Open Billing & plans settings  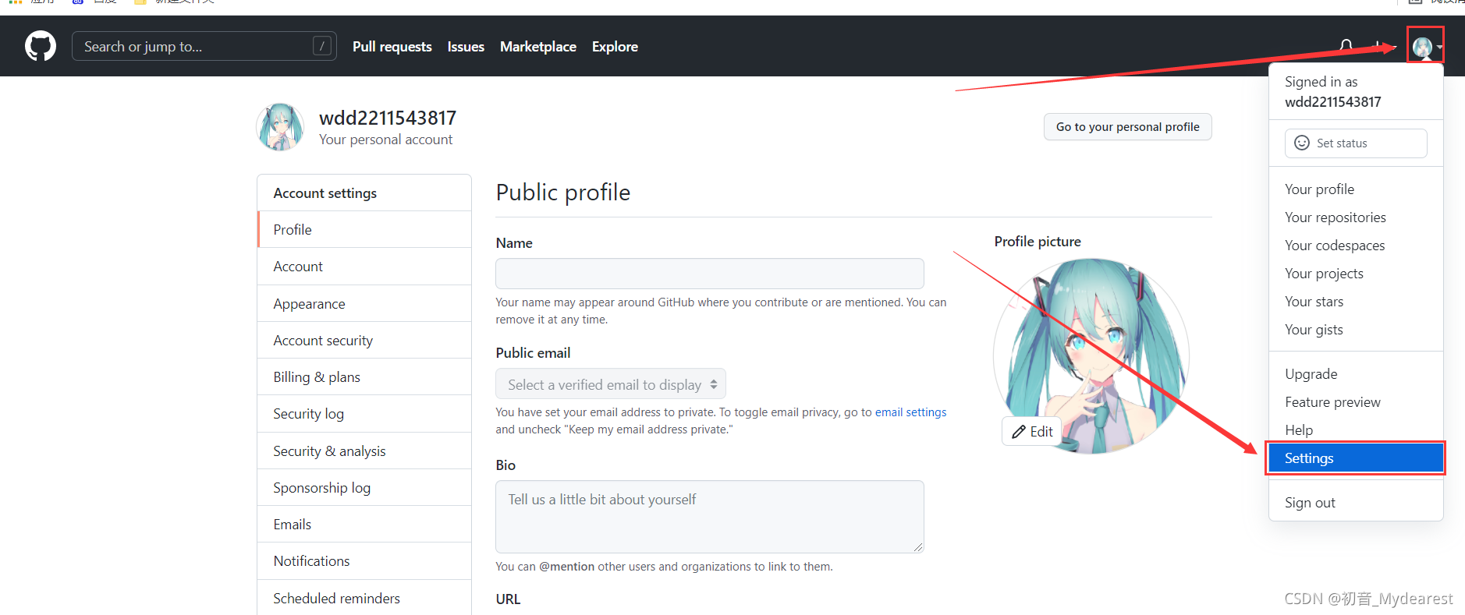[x=364, y=377]
